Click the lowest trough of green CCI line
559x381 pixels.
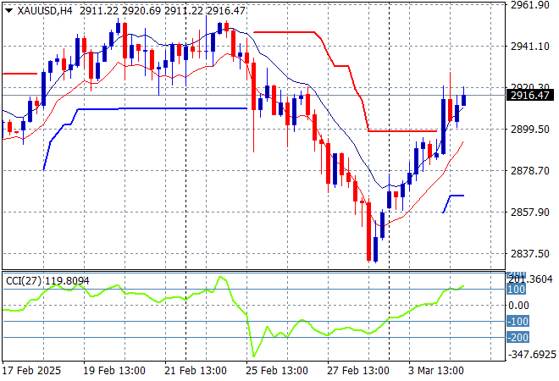[x=252, y=355]
